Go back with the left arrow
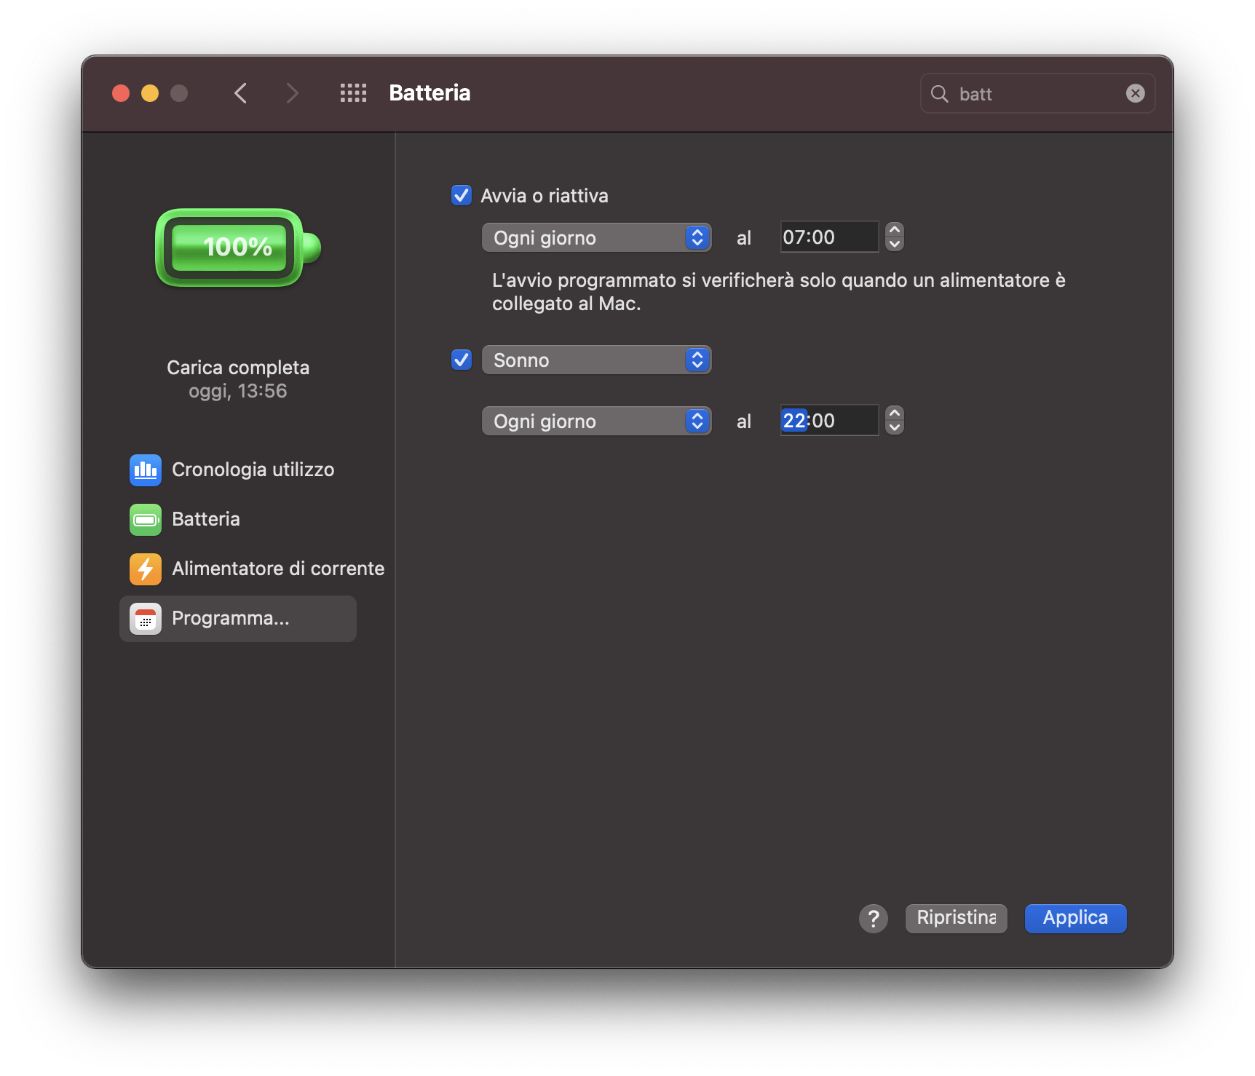Image resolution: width=1255 pixels, height=1076 pixels. coord(241,93)
